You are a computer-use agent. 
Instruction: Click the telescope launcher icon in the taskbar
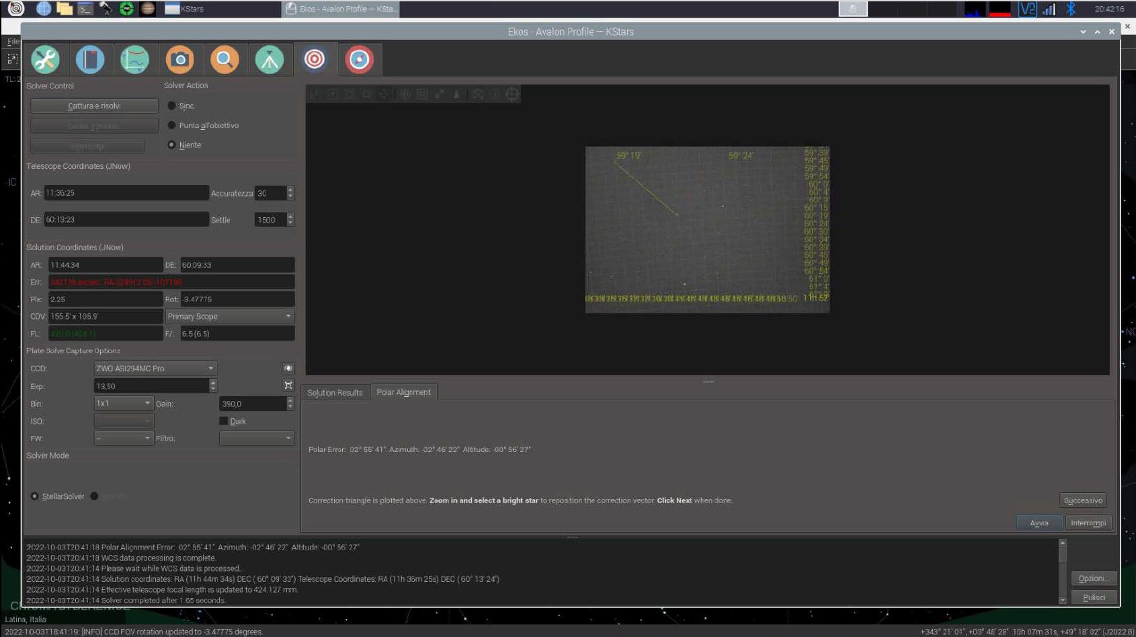(106, 9)
